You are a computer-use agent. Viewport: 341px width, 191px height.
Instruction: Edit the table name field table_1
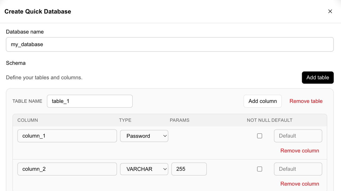coord(90,101)
